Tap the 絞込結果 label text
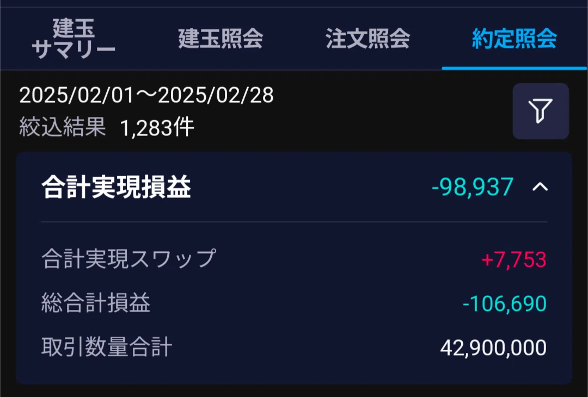Viewport: 588px width, 397px height. click(x=63, y=127)
